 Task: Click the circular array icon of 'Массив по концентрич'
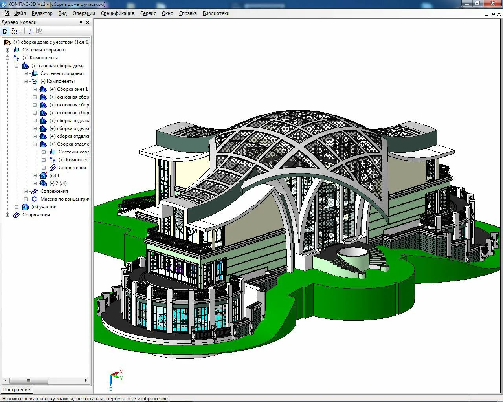coord(35,199)
